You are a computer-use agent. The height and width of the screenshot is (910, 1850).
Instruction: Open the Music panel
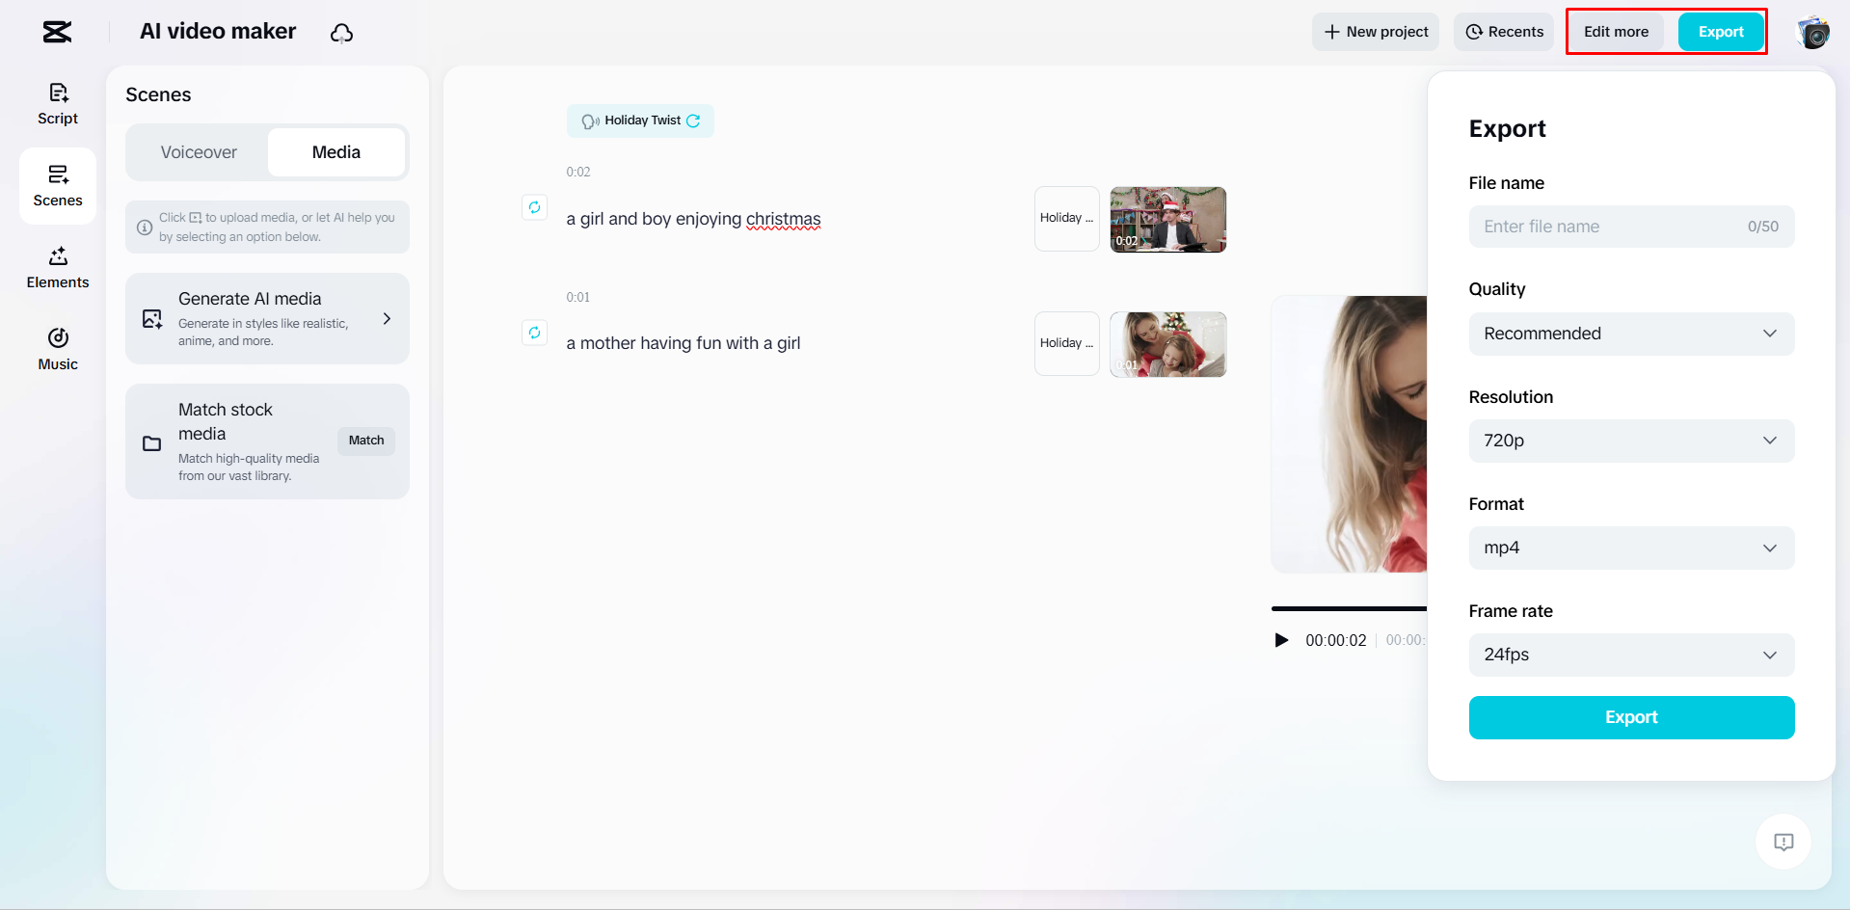point(58,350)
